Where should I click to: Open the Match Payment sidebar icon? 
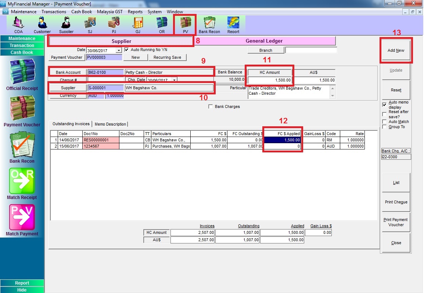pyautogui.click(x=22, y=218)
